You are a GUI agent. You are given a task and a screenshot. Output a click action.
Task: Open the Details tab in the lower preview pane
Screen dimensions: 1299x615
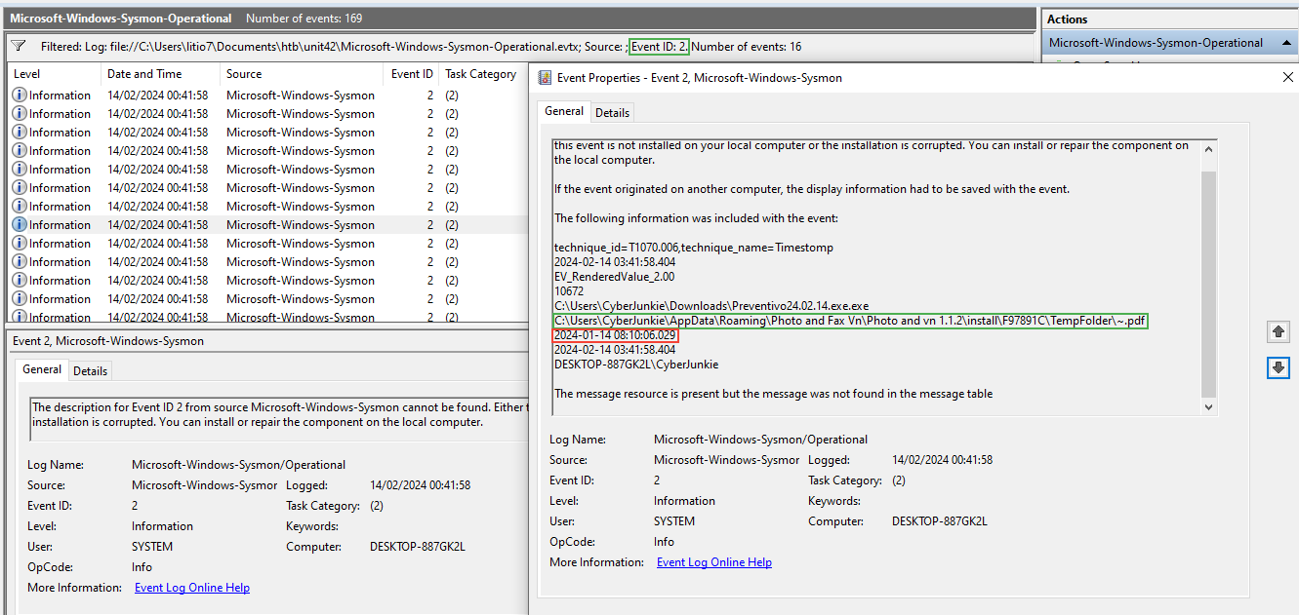coord(91,370)
